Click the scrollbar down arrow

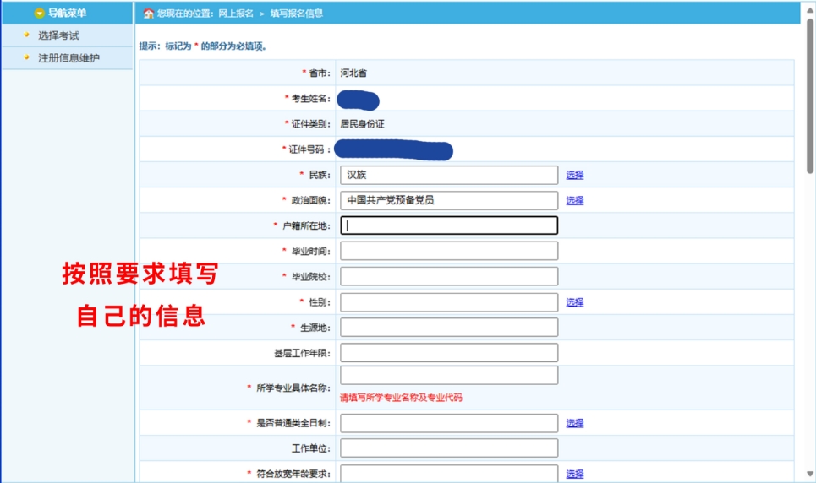click(809, 474)
